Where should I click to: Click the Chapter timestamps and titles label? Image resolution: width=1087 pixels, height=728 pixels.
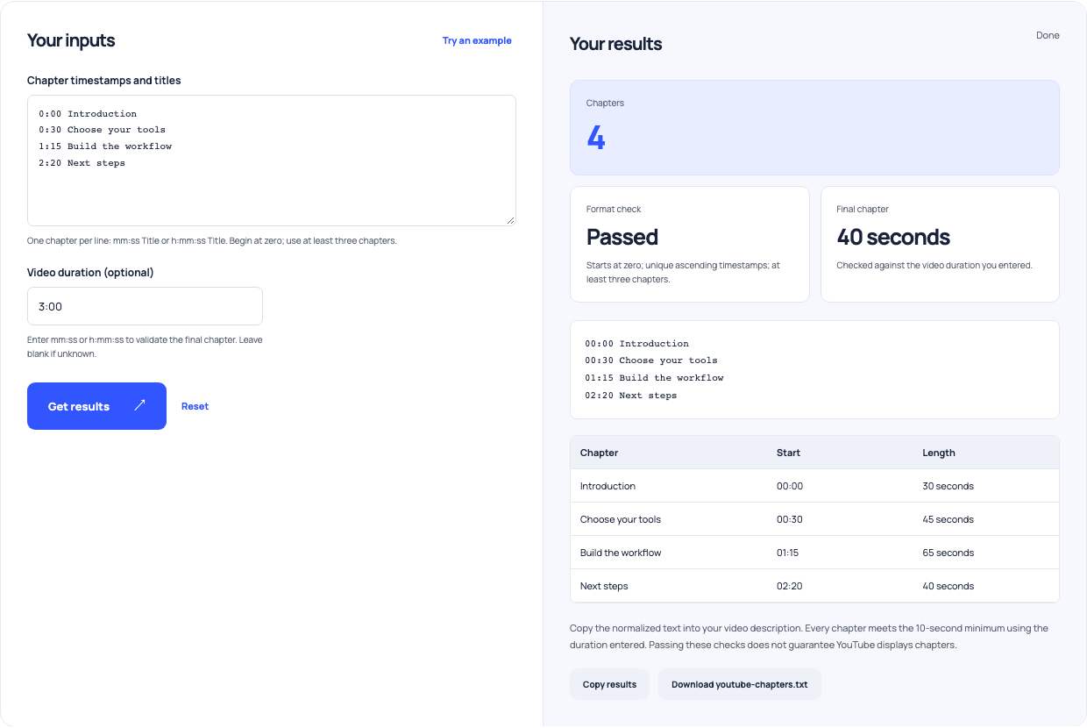coord(104,81)
